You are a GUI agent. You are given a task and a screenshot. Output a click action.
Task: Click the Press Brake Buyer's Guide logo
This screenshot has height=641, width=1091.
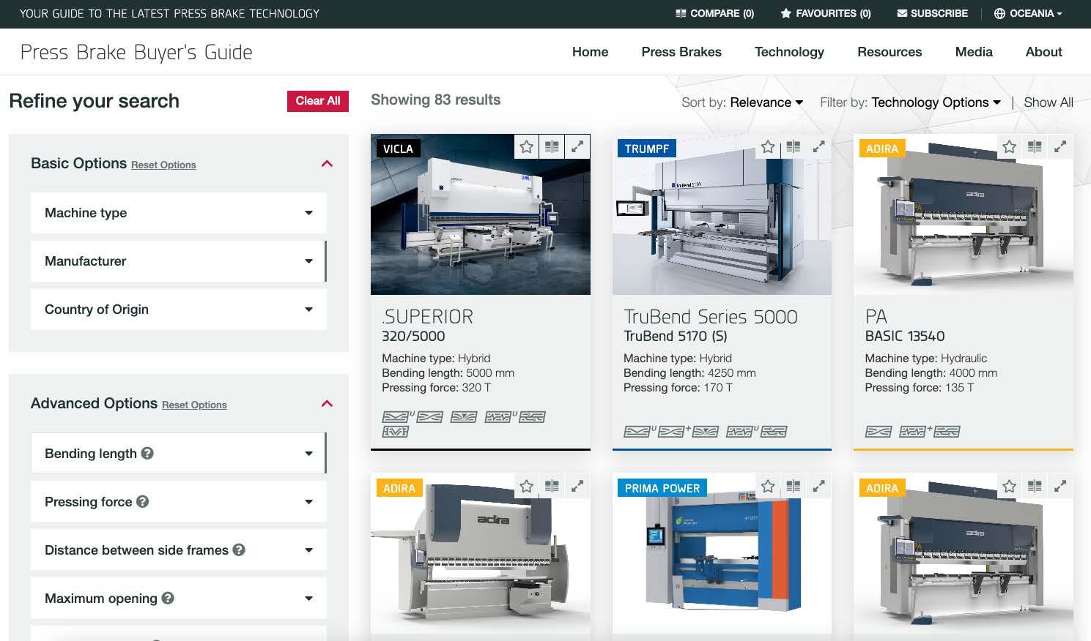tap(136, 52)
